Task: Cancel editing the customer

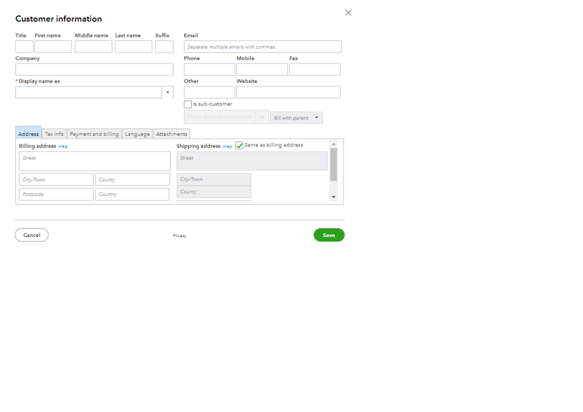Action: coord(31,235)
